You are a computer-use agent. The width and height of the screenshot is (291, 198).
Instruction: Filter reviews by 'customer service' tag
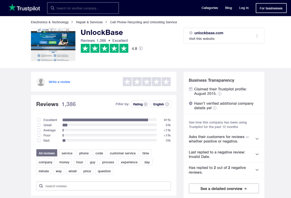pos(123,153)
